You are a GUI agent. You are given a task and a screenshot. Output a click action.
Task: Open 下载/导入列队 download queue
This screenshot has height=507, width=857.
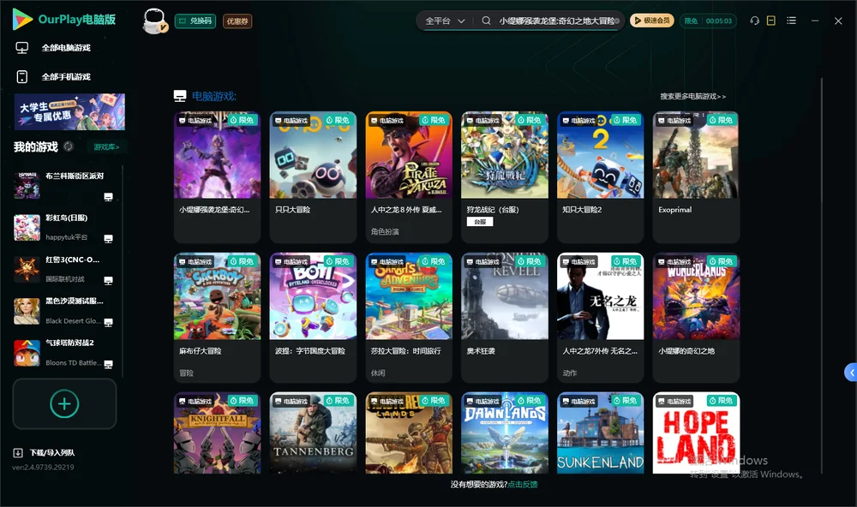pos(52,452)
